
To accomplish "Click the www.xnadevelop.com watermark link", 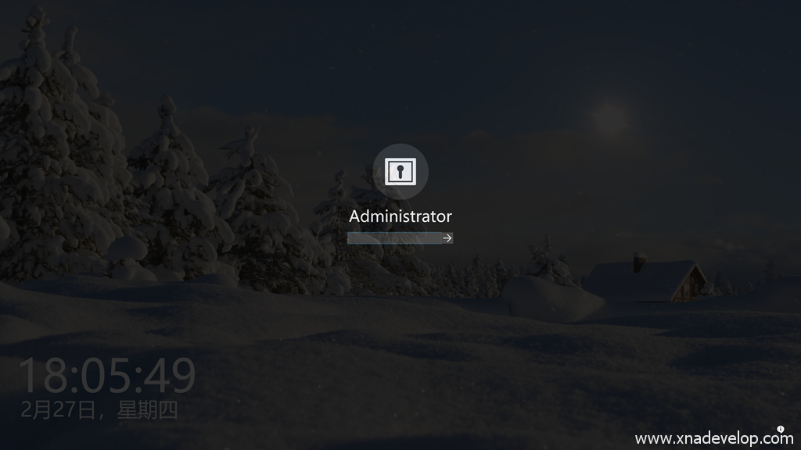I will 713,439.
